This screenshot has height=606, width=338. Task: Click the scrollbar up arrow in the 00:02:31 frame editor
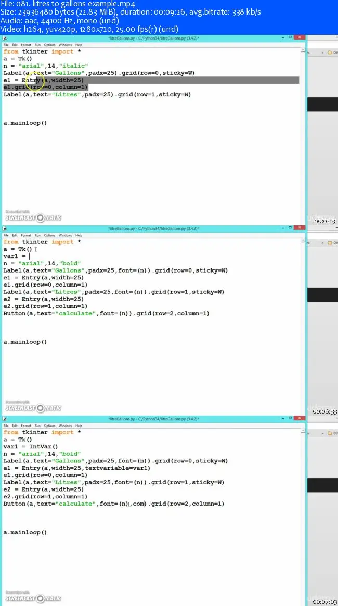(x=302, y=50)
